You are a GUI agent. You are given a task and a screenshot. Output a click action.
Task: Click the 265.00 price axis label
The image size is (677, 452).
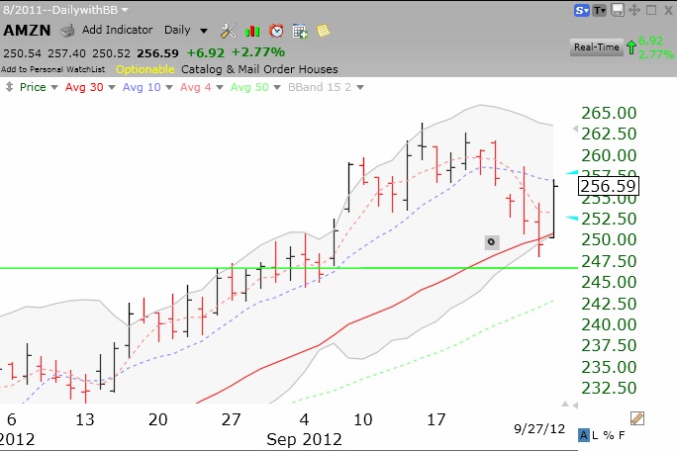click(609, 113)
